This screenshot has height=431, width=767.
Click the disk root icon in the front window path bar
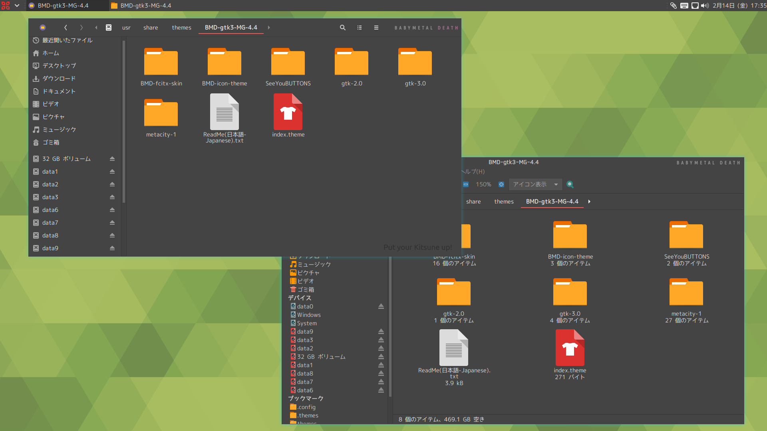[109, 28]
